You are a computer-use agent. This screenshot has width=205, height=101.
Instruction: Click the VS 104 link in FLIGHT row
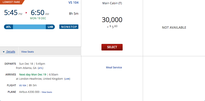(23, 85)
